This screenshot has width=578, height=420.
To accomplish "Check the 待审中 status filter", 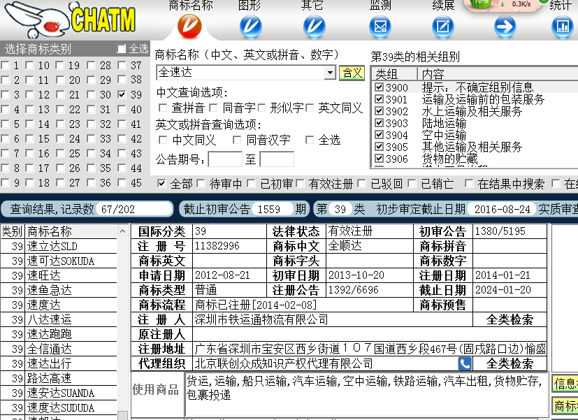I will 201,184.
